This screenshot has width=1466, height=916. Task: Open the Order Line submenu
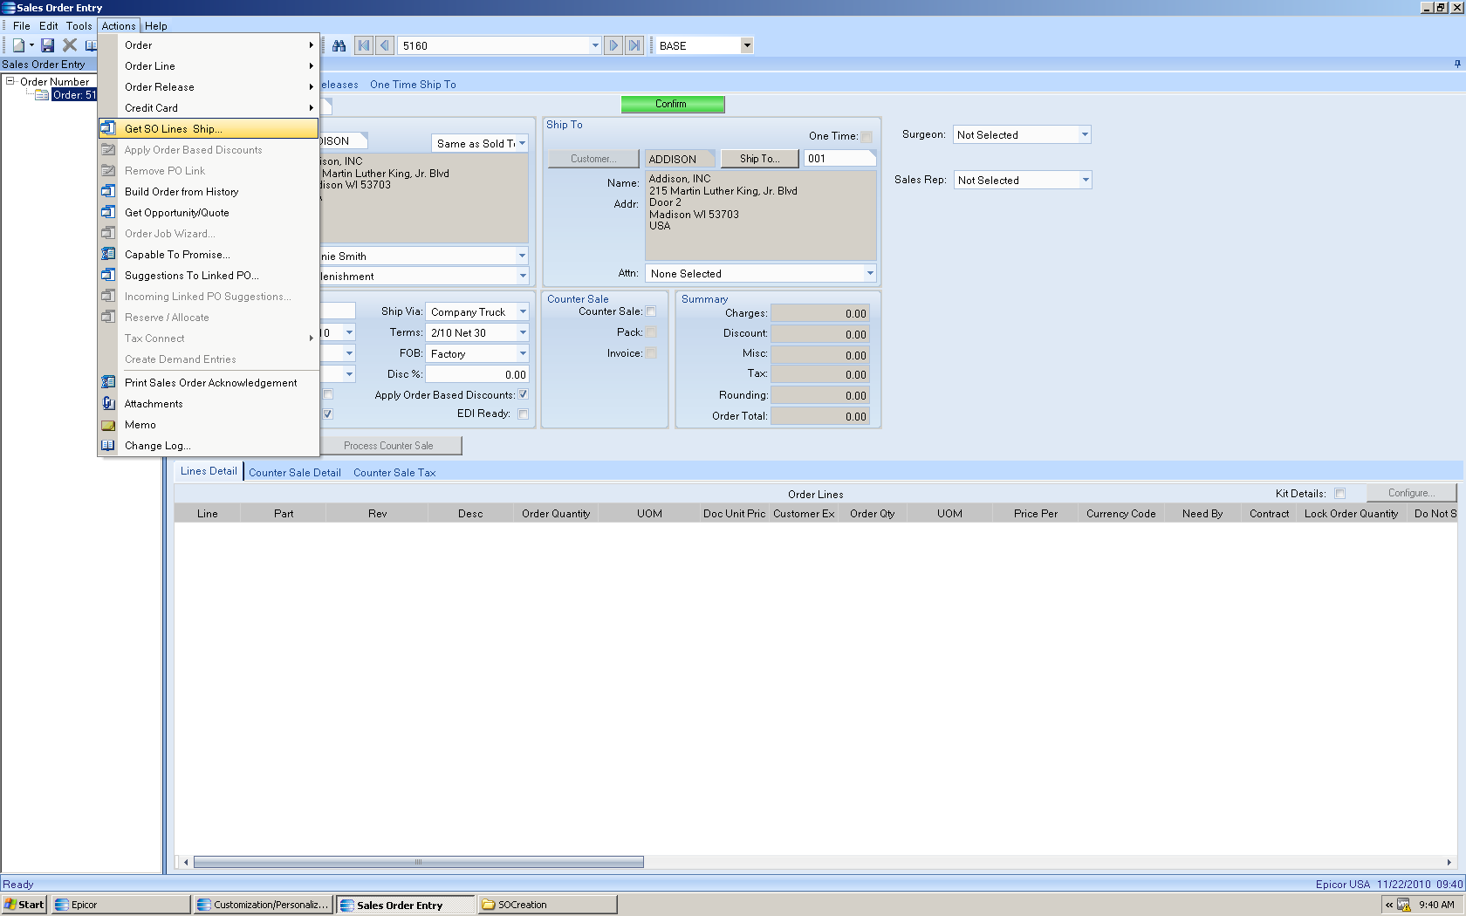point(209,65)
